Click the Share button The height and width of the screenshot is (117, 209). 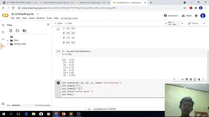(x=186, y=16)
